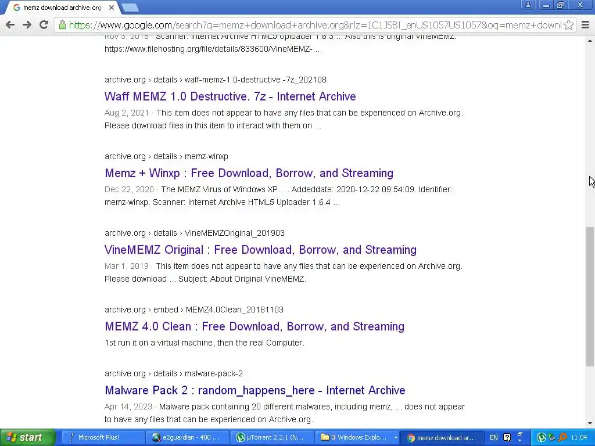Go back to the previous page

click(10, 25)
